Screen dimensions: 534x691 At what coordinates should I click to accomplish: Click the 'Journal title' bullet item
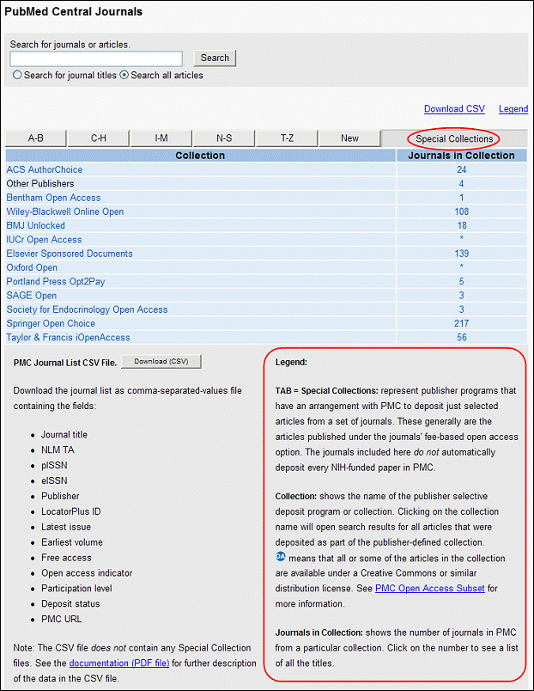64,435
